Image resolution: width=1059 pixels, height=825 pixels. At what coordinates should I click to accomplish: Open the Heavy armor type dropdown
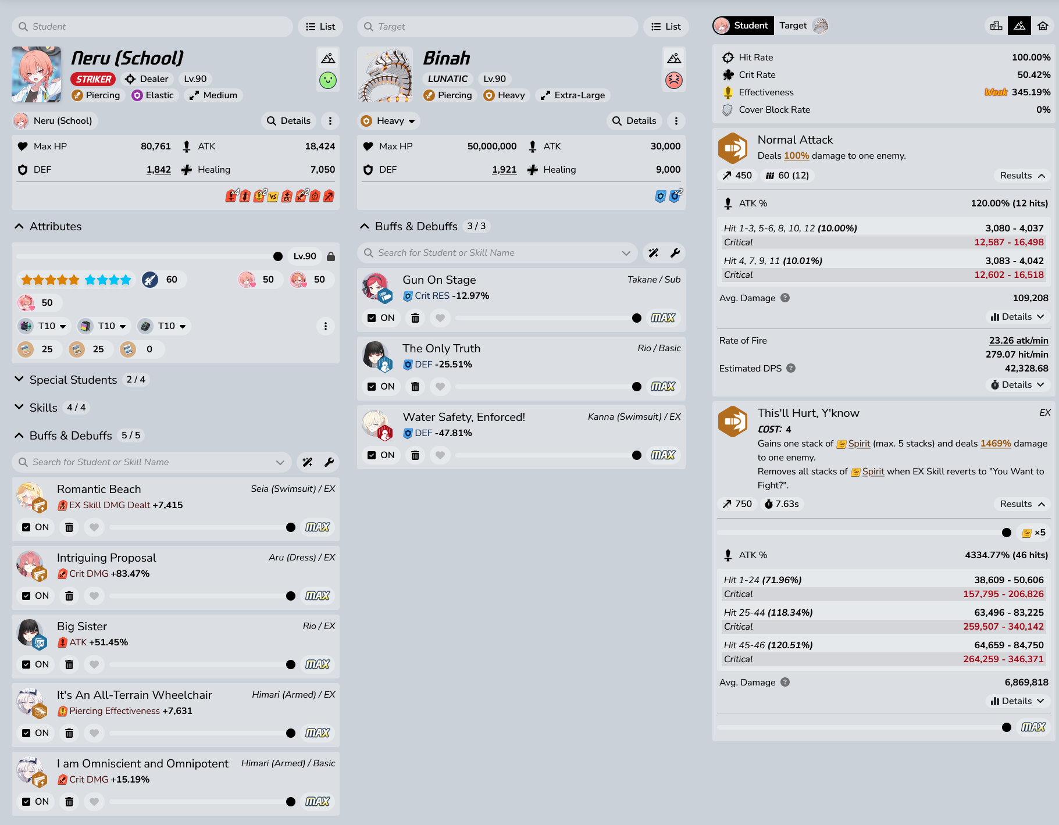388,121
